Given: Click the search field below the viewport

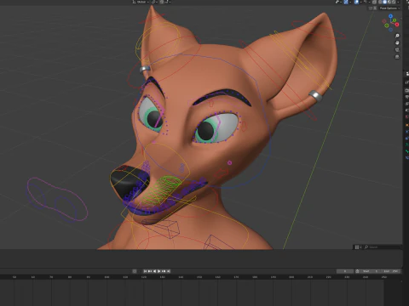Looking at the screenshot, I should [383, 247].
